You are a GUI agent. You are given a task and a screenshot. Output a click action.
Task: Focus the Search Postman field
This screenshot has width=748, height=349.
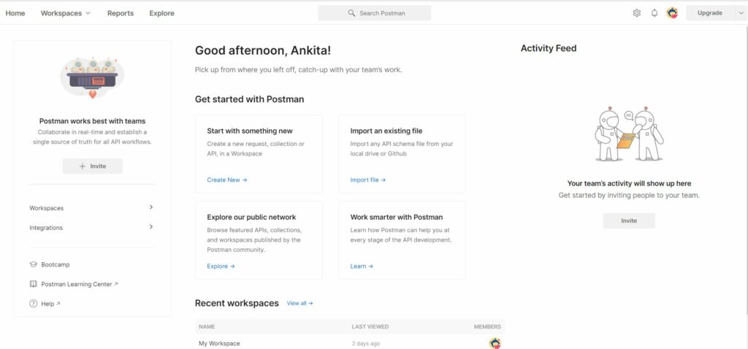pyautogui.click(x=375, y=13)
